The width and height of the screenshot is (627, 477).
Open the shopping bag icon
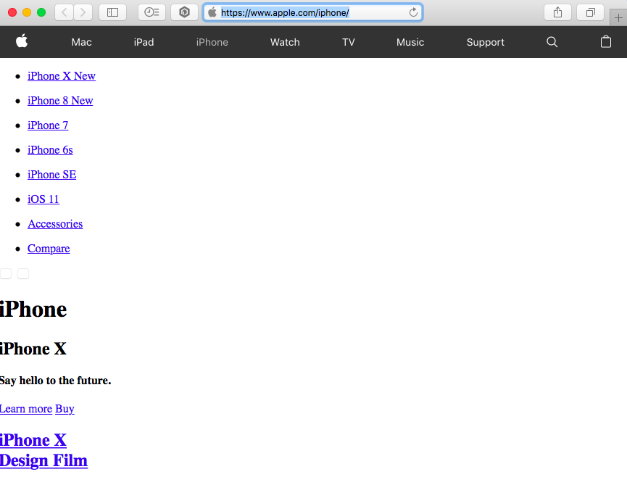606,41
